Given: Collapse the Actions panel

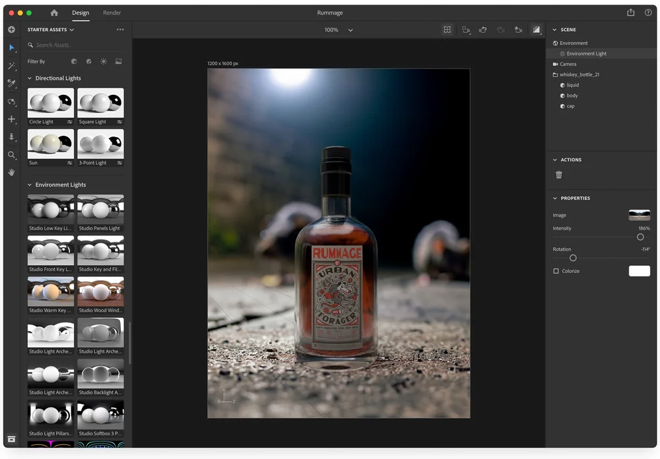Looking at the screenshot, I should pos(554,160).
